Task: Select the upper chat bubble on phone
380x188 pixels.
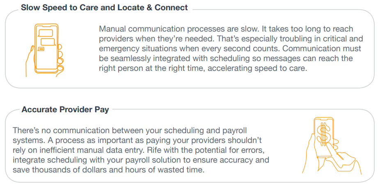Action: point(46,33)
